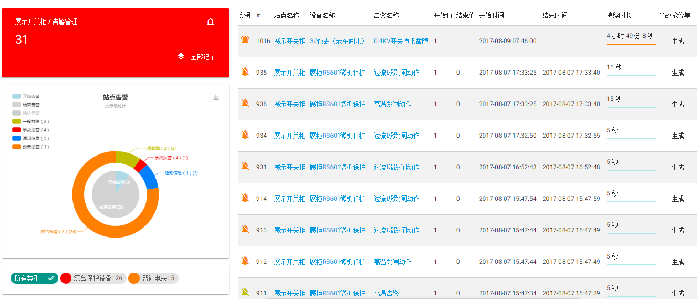This screenshot has width=697, height=299.
Task: Open 全部记录 all records view
Action: coord(203,57)
